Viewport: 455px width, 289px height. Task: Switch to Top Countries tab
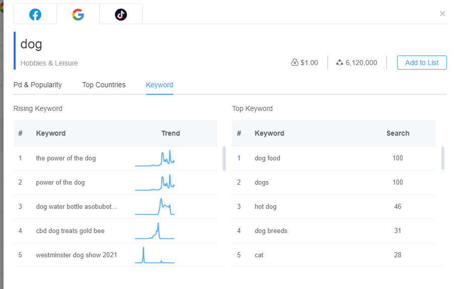pyautogui.click(x=104, y=85)
